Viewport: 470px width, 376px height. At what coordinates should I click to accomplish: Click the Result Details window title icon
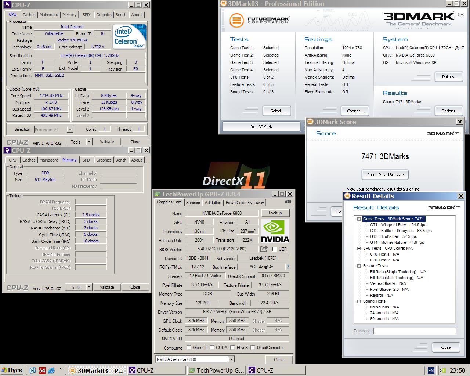[347, 196]
